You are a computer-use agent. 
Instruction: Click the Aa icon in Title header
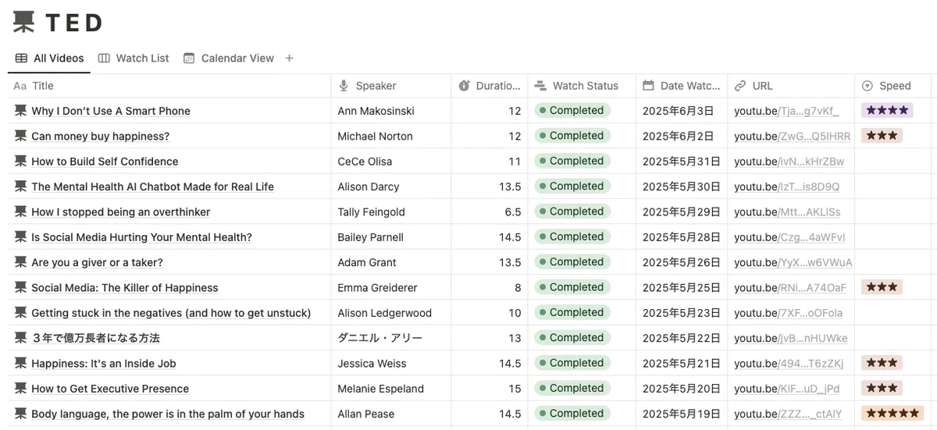coord(20,86)
